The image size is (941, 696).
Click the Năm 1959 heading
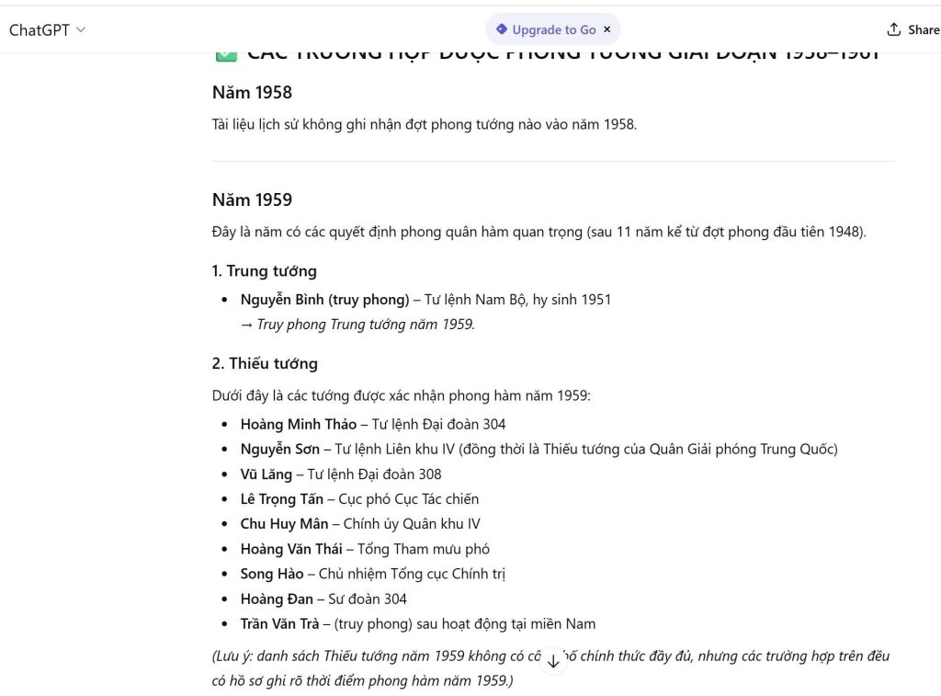coord(252,200)
